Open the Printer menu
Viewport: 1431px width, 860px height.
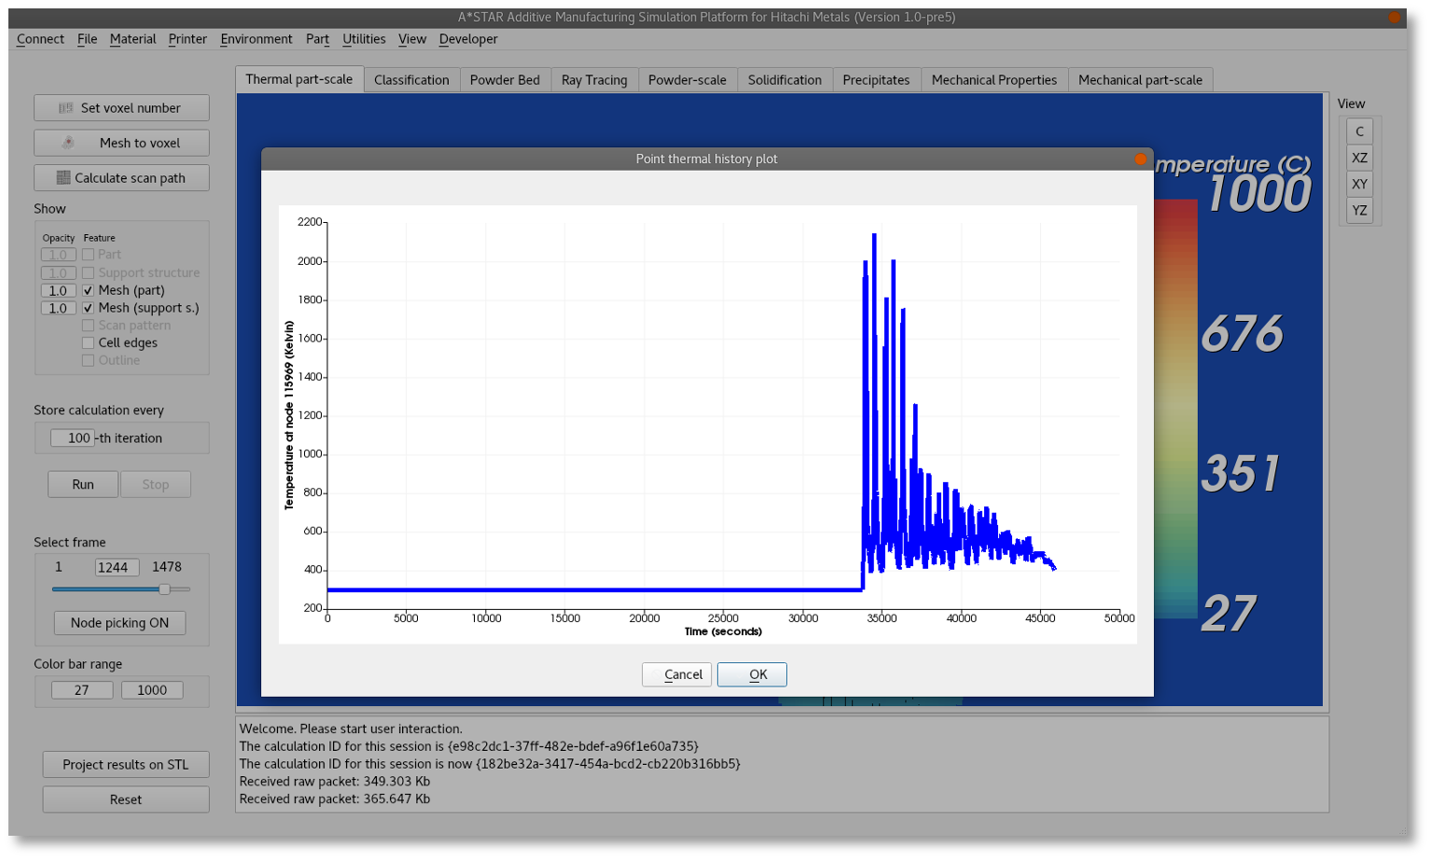click(188, 39)
